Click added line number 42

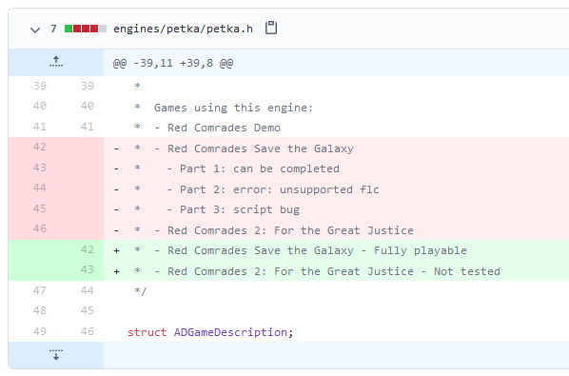88,249
